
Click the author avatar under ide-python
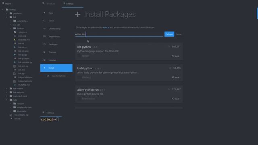pyautogui.click(x=79, y=56)
